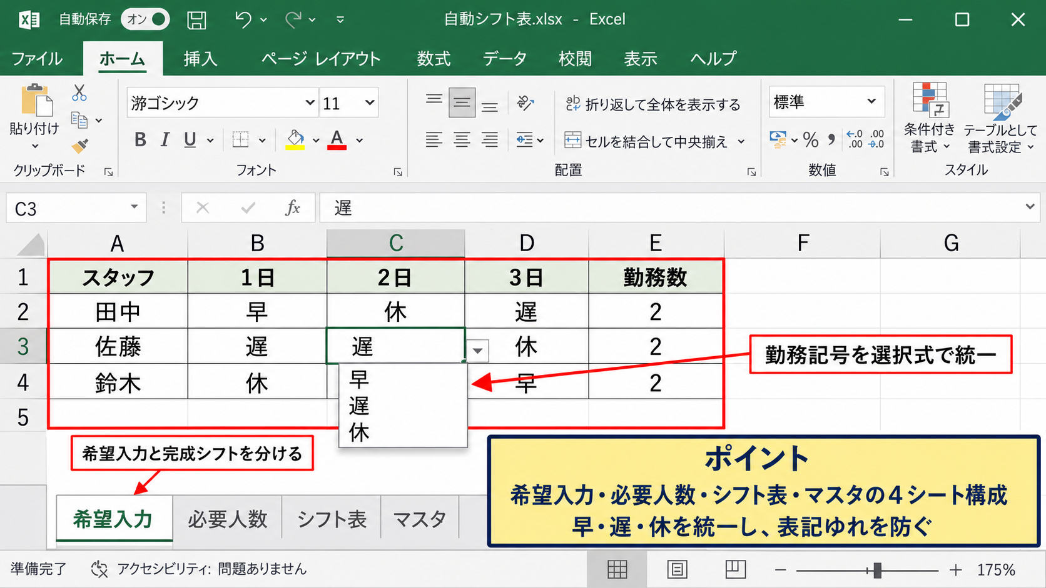The image size is (1046, 588).
Task: Open number format dropdown 標準
Action: (871, 101)
